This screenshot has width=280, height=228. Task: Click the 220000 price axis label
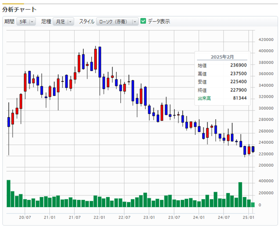pos(266,154)
